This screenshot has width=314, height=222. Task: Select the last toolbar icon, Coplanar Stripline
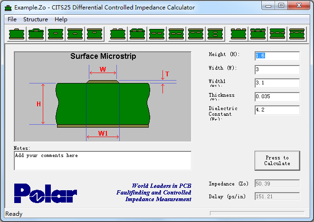tap(297, 34)
